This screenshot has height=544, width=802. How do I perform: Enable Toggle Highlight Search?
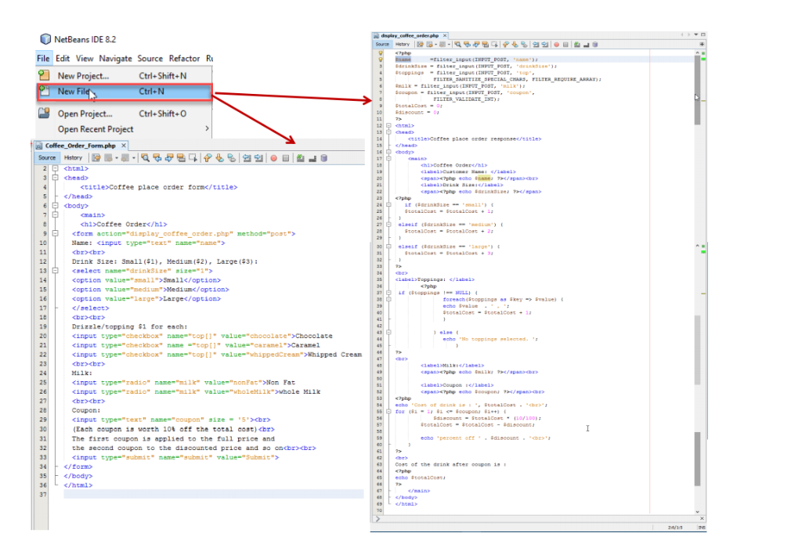tap(180, 158)
